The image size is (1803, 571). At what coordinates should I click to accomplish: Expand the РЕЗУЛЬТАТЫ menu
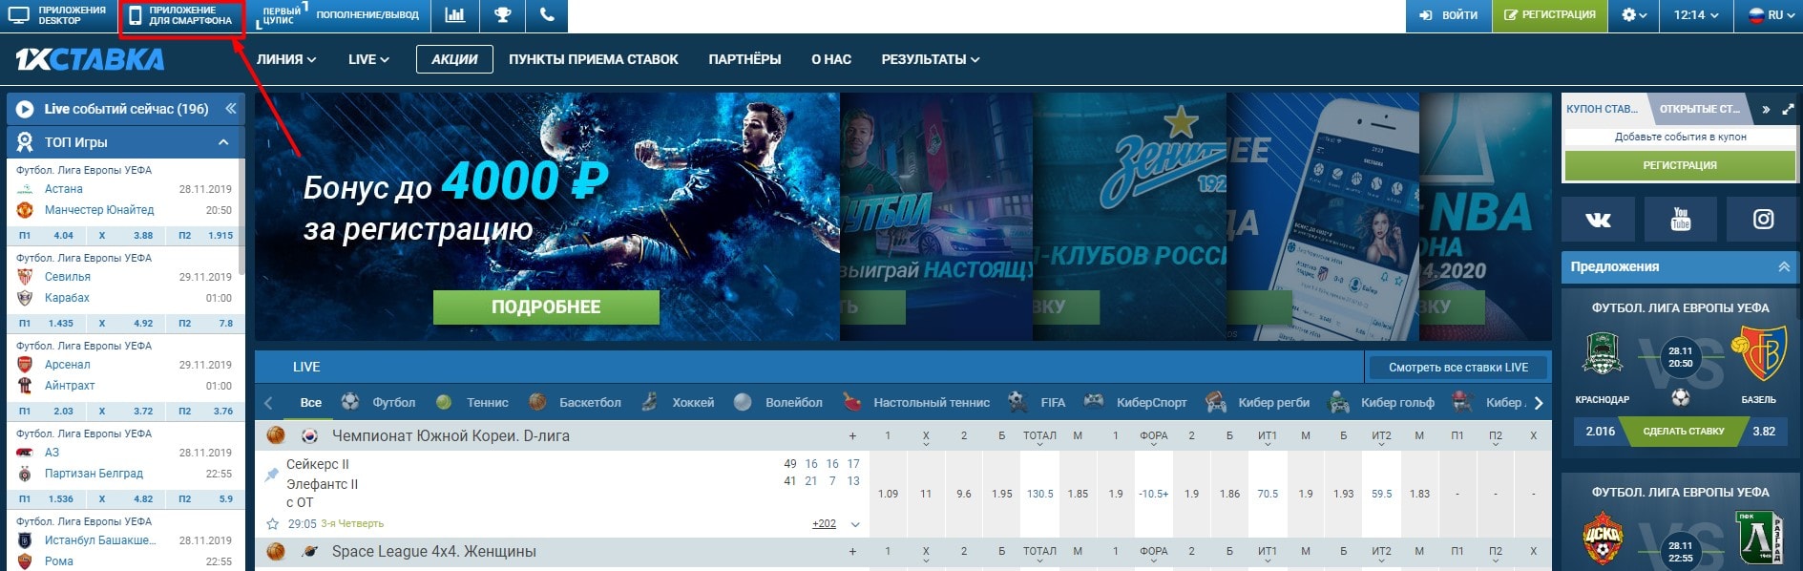tap(931, 59)
